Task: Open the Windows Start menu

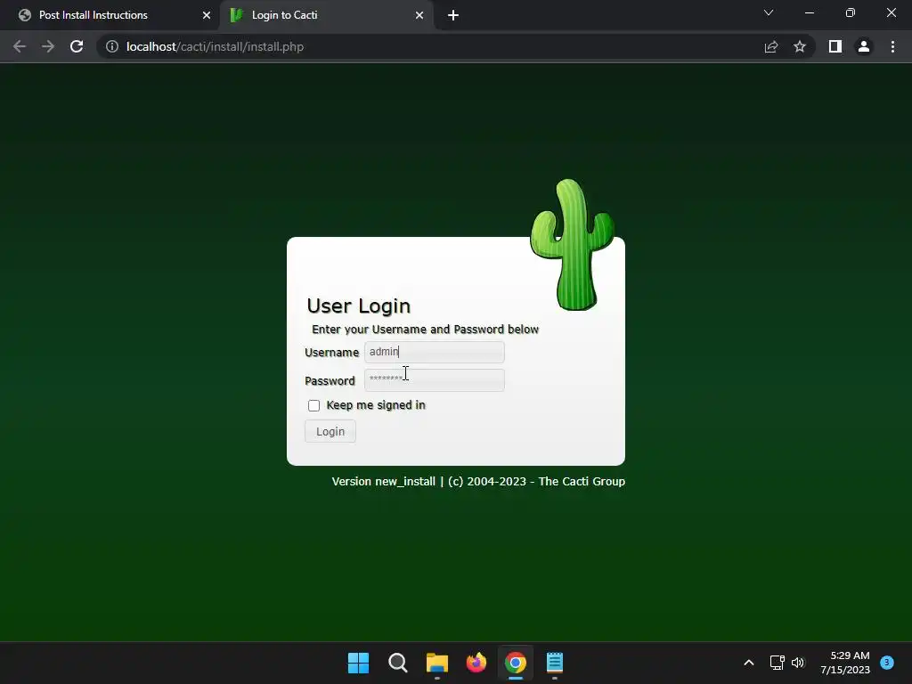Action: point(358,663)
